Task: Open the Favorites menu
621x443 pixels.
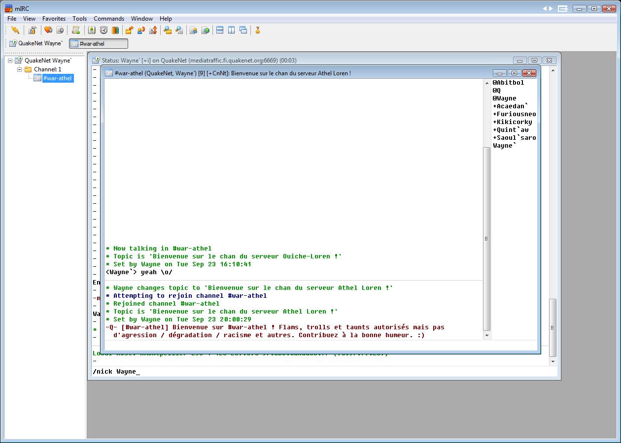Action: 54,19
